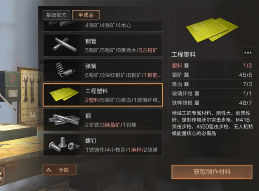
Task: Select the 半成品 tab
Action: 86,15
